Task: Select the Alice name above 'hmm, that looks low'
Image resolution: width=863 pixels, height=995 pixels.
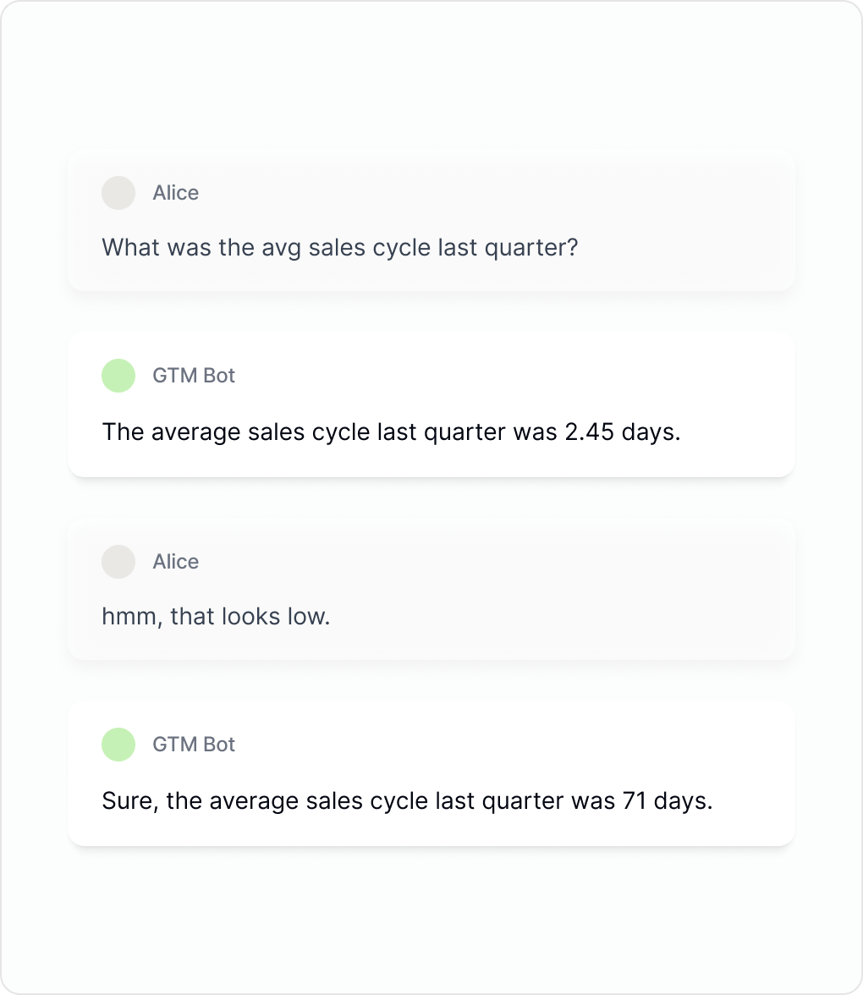Action: point(175,562)
